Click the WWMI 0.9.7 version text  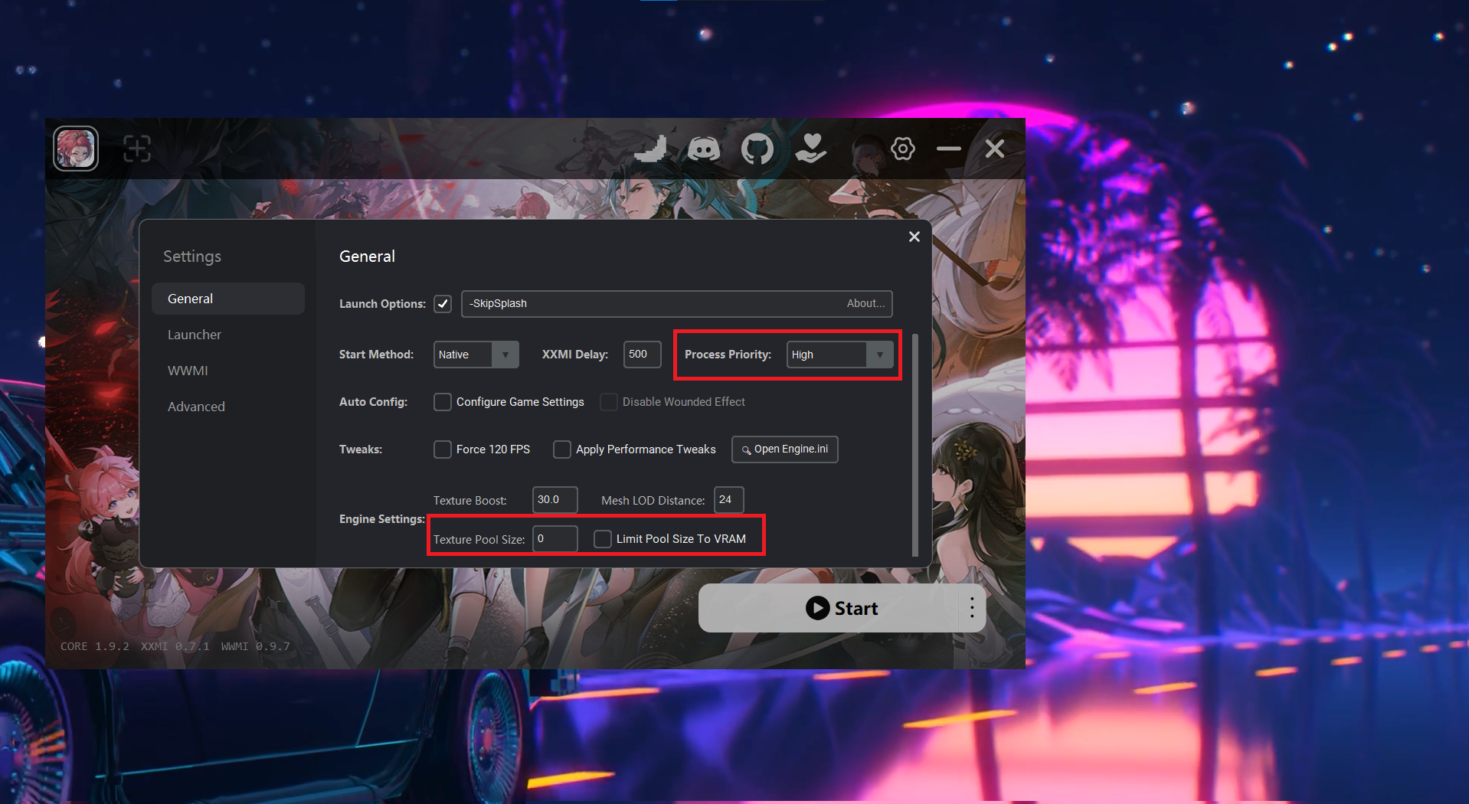click(x=256, y=646)
